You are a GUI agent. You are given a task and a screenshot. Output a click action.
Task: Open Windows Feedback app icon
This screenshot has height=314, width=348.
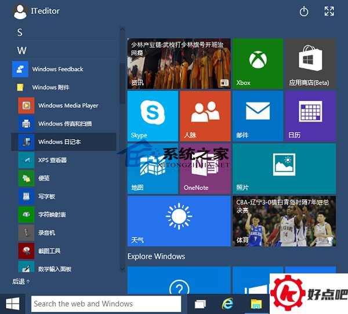(x=20, y=69)
